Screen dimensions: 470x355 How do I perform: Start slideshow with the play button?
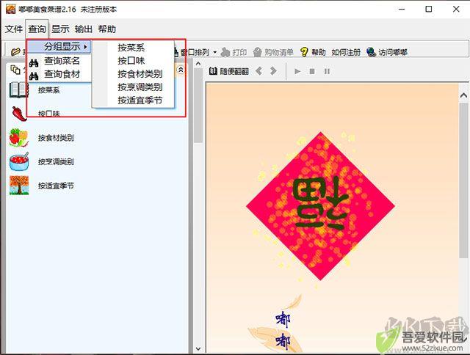tap(297, 72)
